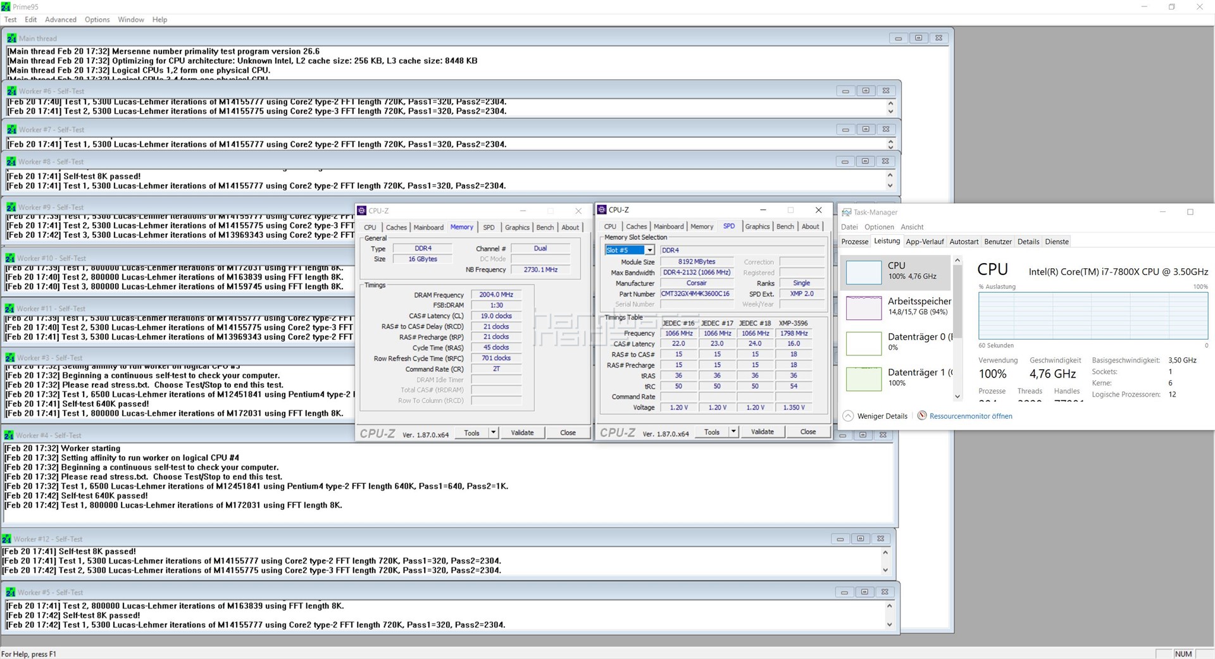Click the Main thread window icon
1215x659 pixels.
pyautogui.click(x=12, y=38)
